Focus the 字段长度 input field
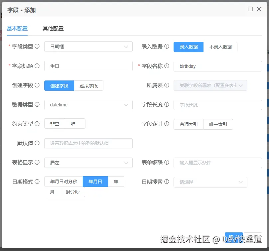 [218, 105]
